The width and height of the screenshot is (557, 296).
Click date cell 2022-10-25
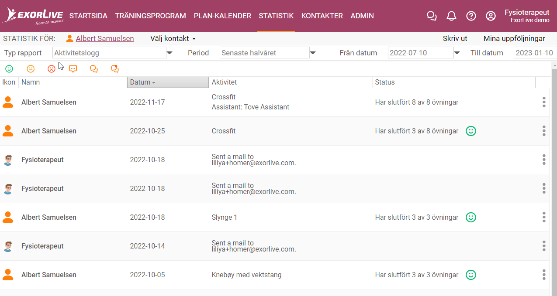[147, 131]
